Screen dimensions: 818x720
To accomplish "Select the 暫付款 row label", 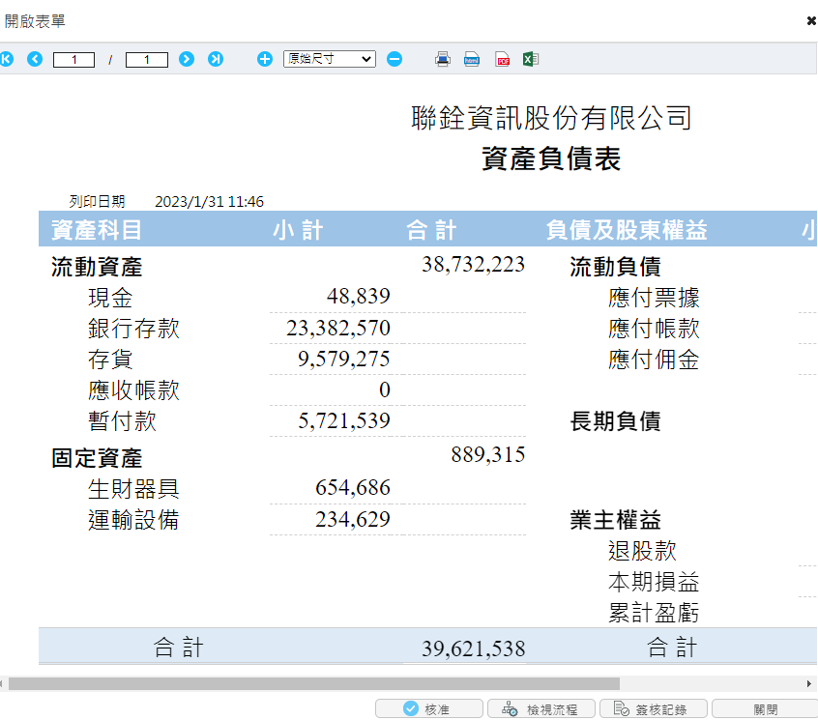I will (x=122, y=420).
